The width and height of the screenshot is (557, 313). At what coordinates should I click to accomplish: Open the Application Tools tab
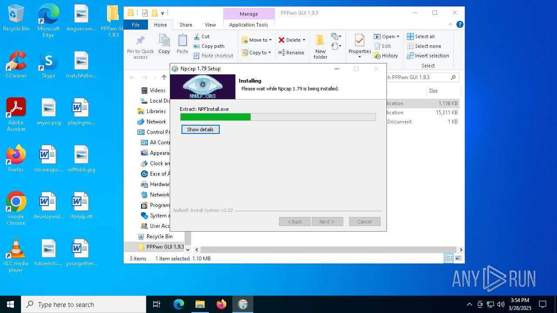click(x=248, y=25)
